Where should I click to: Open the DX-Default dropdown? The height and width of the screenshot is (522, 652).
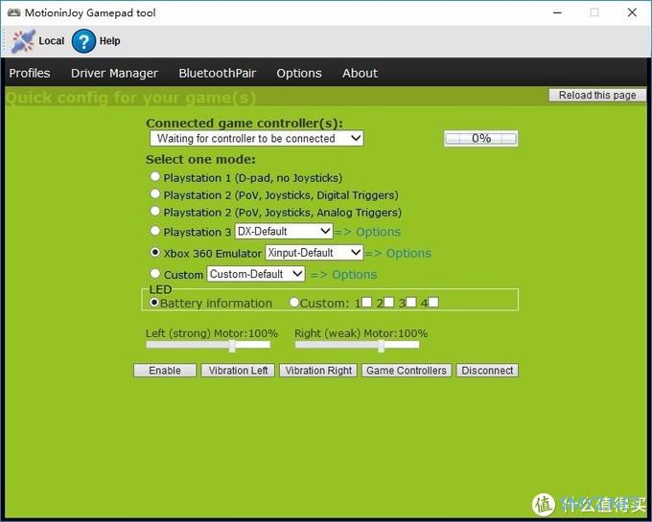pos(284,231)
